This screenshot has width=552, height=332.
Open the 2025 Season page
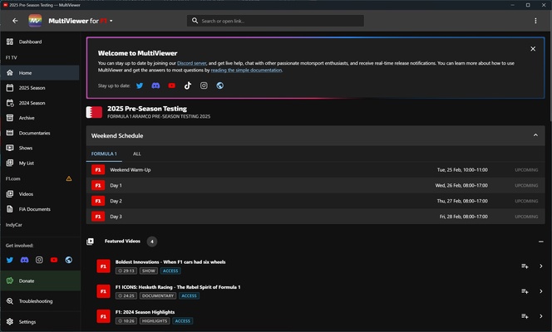pos(40,88)
